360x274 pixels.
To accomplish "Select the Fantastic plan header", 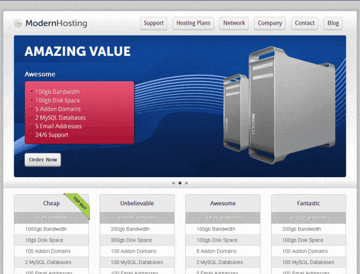I will 309,203.
